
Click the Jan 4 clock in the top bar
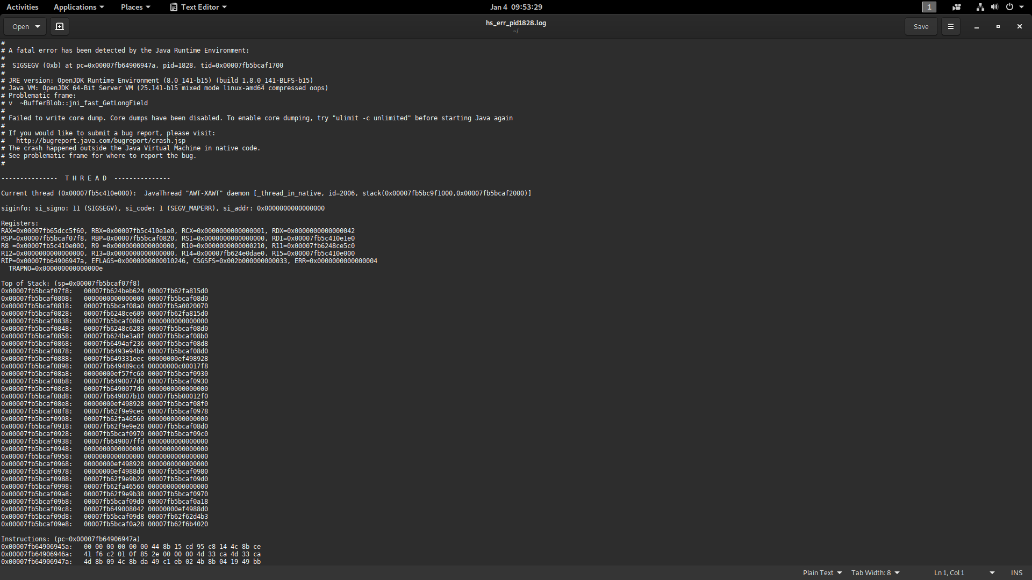tap(515, 7)
